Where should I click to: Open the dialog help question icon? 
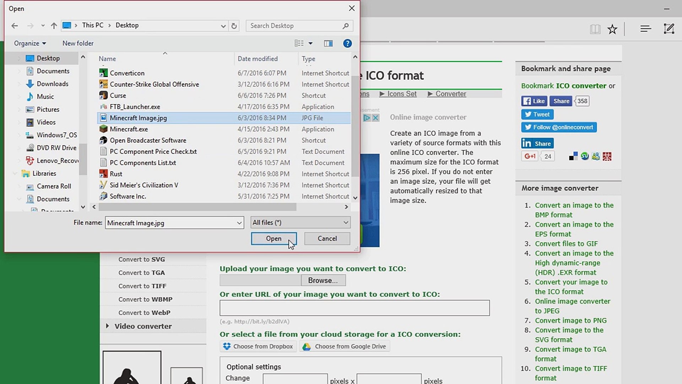[347, 43]
